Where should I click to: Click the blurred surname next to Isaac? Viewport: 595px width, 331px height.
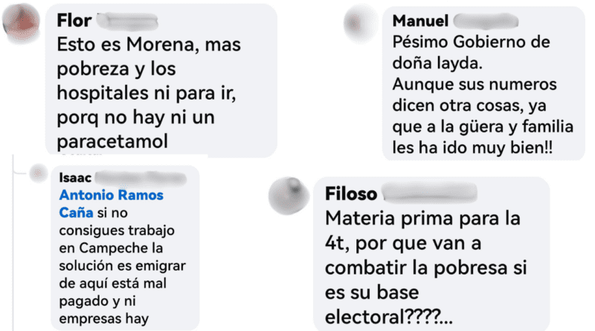click(141, 178)
